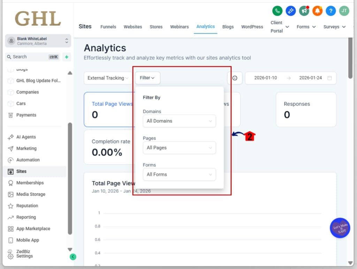The height and width of the screenshot is (269, 357).
Task: Expand the All Forms dropdown
Action: click(x=179, y=174)
